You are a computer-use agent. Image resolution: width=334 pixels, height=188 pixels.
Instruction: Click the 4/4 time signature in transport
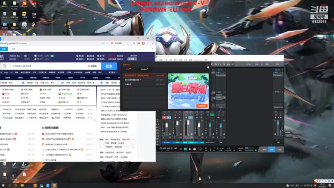click(x=228, y=148)
